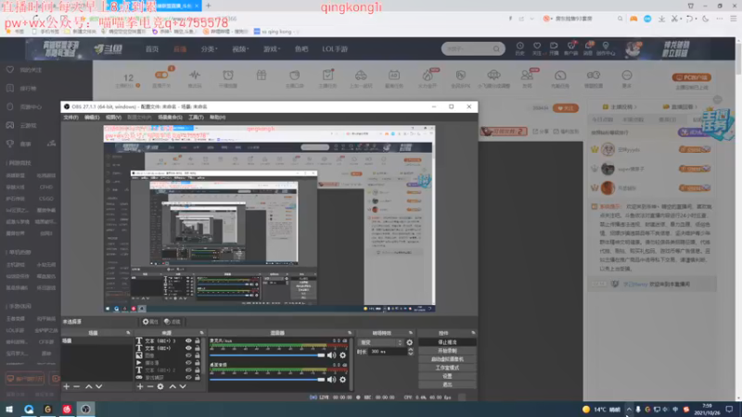Open OBS Help menu
The height and width of the screenshot is (417, 742).
(218, 118)
